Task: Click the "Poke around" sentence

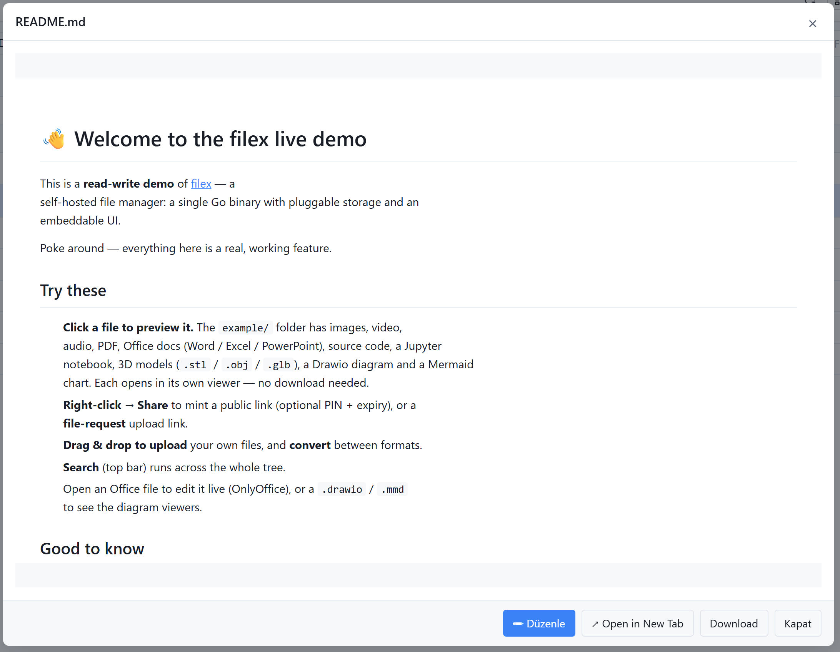Action: tap(186, 248)
